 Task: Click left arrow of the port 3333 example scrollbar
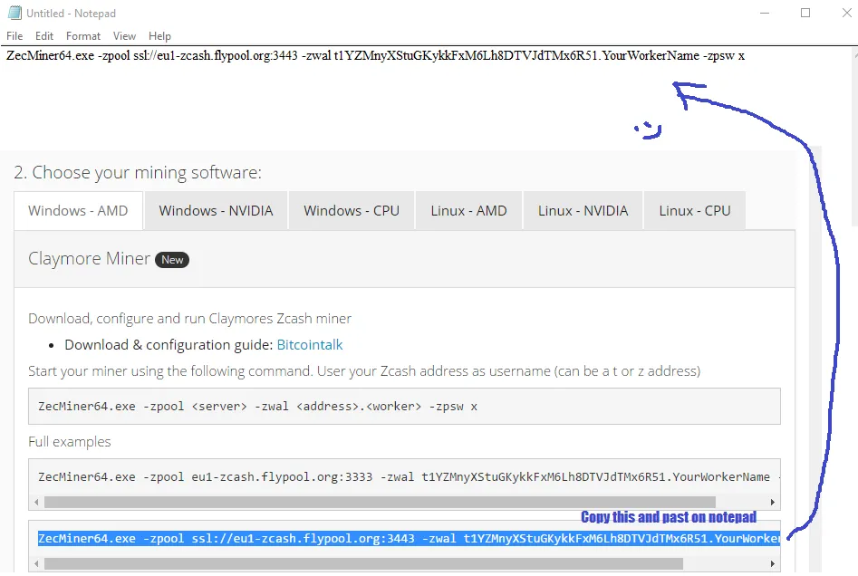click(36, 502)
